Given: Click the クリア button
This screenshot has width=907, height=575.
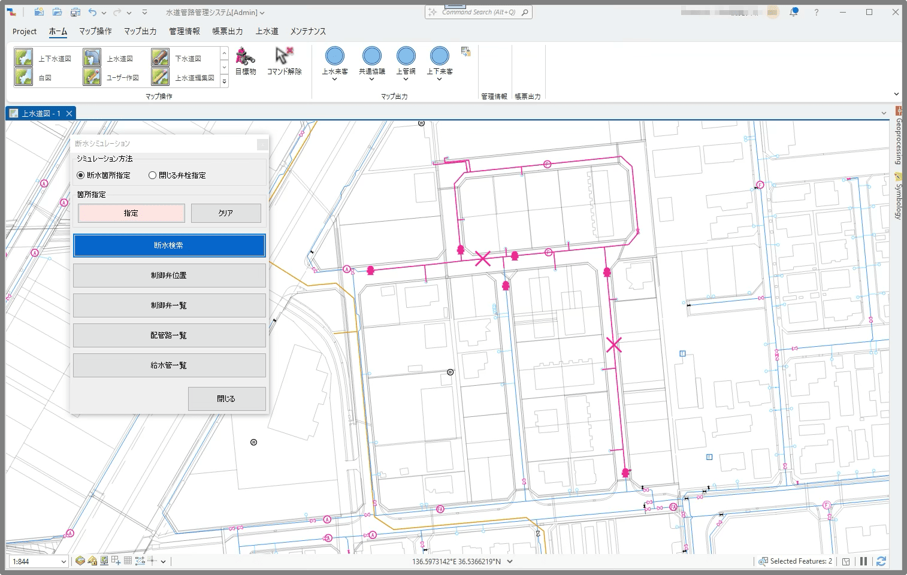Looking at the screenshot, I should (x=226, y=213).
